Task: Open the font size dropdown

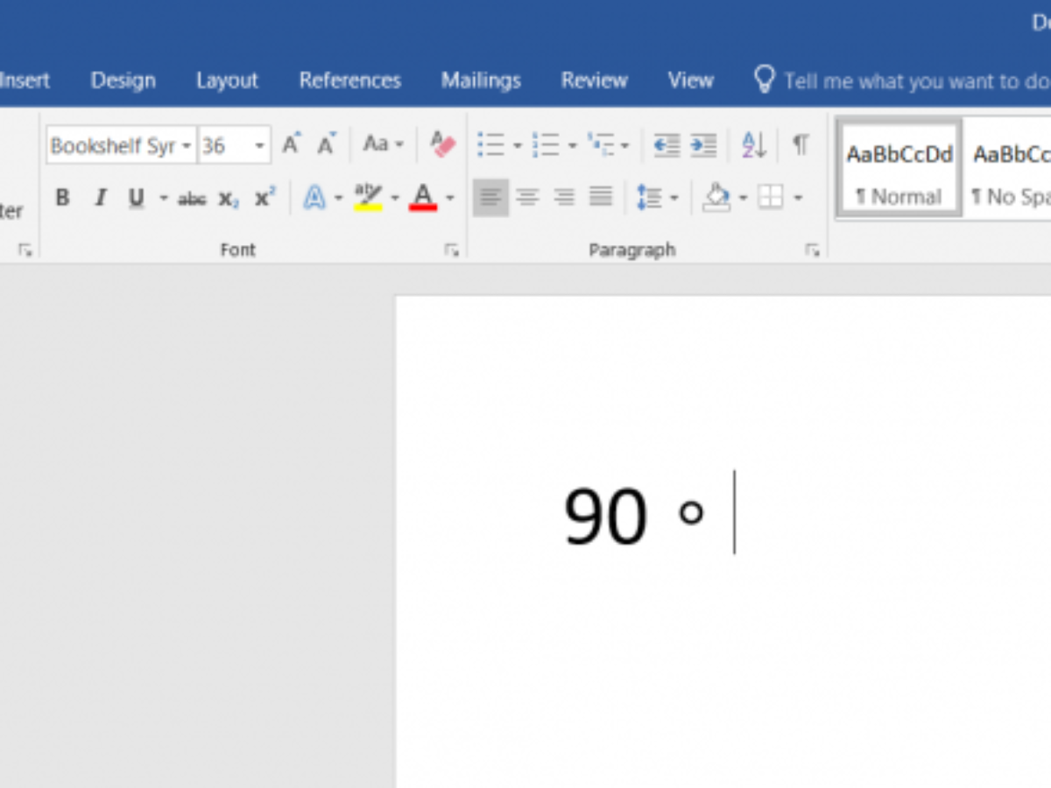Action: tap(259, 145)
